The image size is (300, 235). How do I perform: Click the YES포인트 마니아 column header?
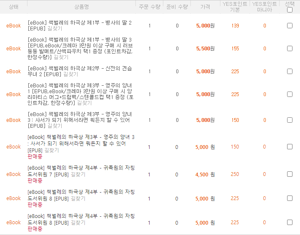click(265, 7)
